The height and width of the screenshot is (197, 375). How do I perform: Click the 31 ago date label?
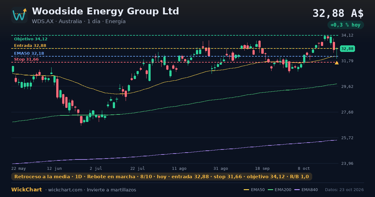coord(221,168)
